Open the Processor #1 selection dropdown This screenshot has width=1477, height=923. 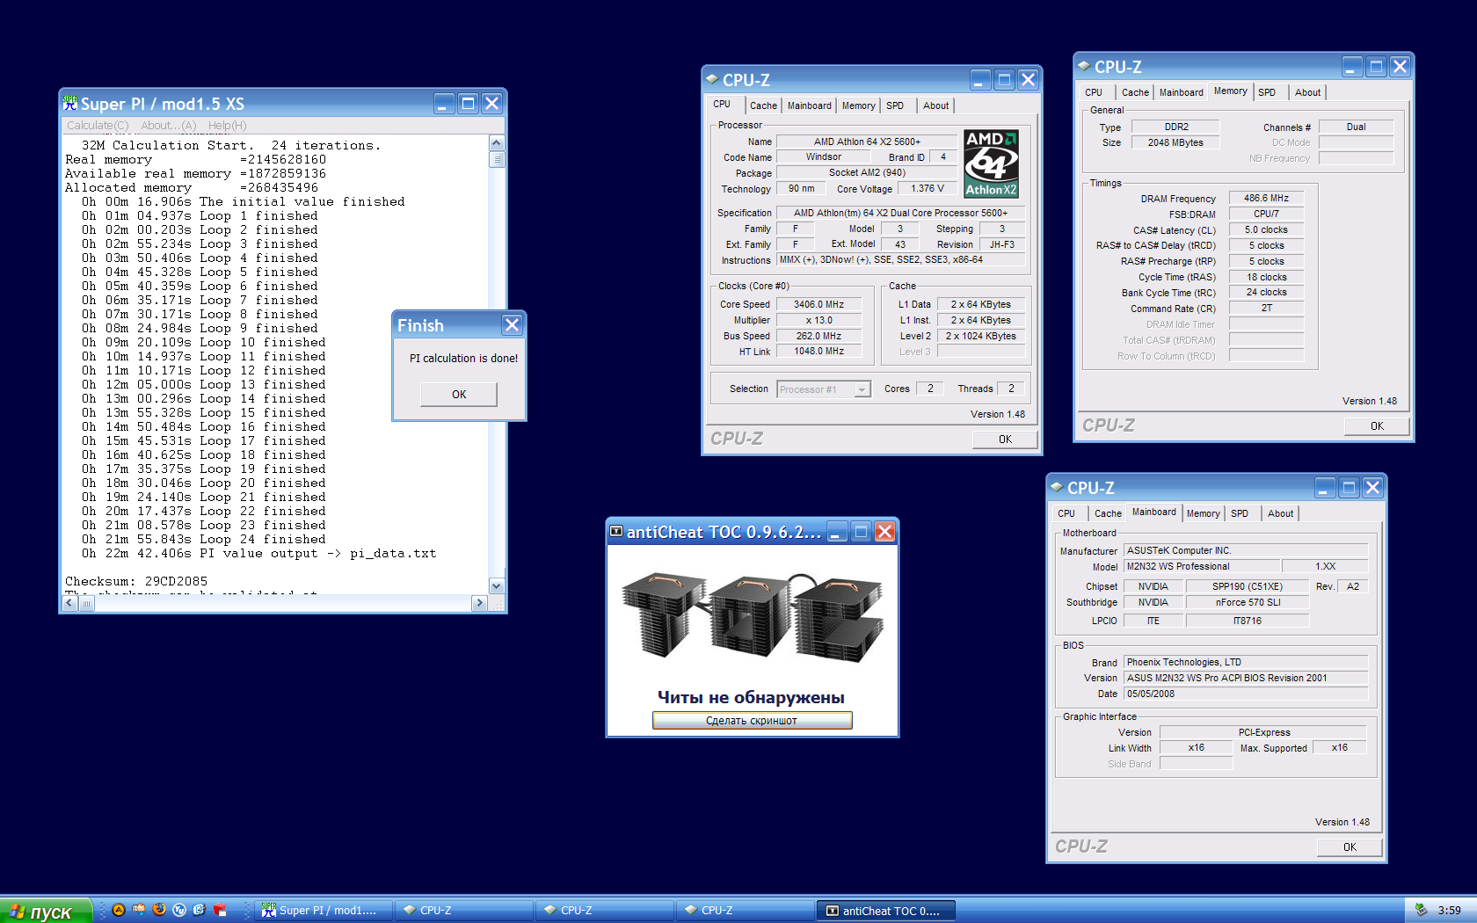[x=824, y=389]
